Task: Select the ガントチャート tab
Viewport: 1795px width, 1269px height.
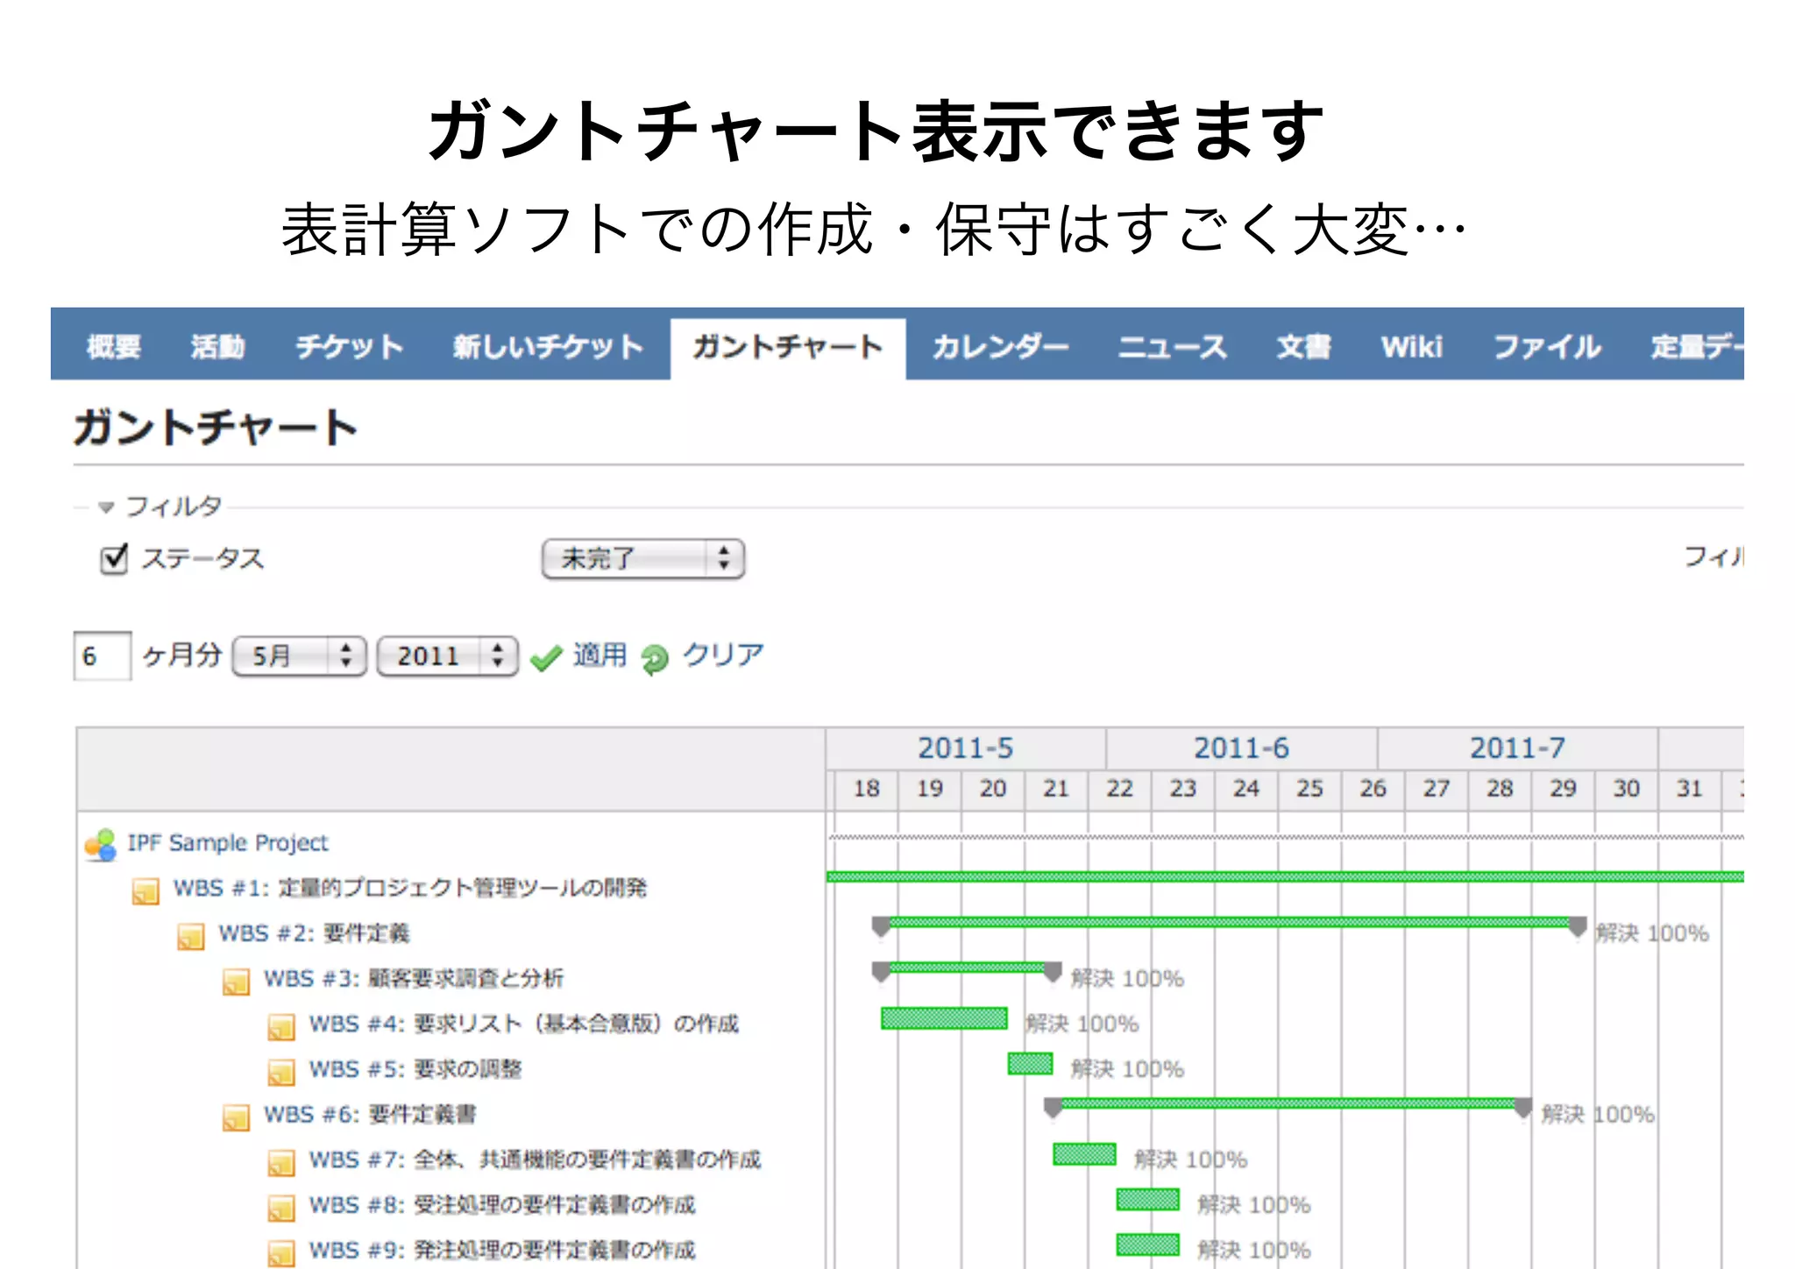Action: tap(787, 347)
